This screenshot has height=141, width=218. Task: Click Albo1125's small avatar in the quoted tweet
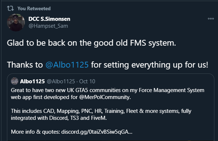(x=15, y=81)
